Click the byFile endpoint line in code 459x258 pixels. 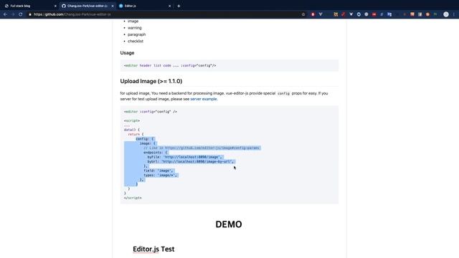tap(185, 157)
